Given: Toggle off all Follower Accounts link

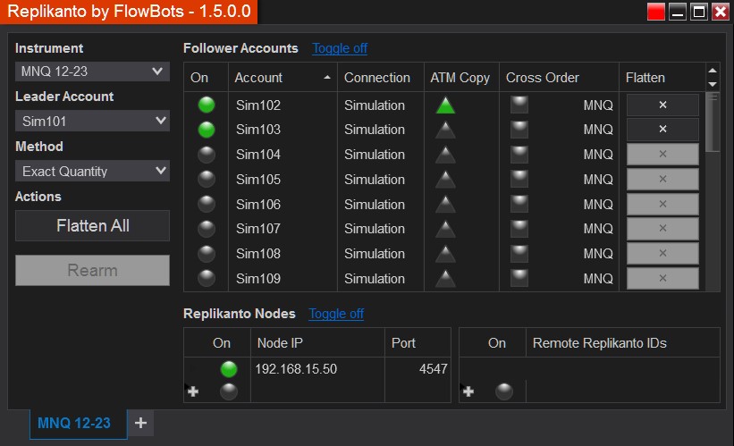Looking at the screenshot, I should pyautogui.click(x=340, y=48).
